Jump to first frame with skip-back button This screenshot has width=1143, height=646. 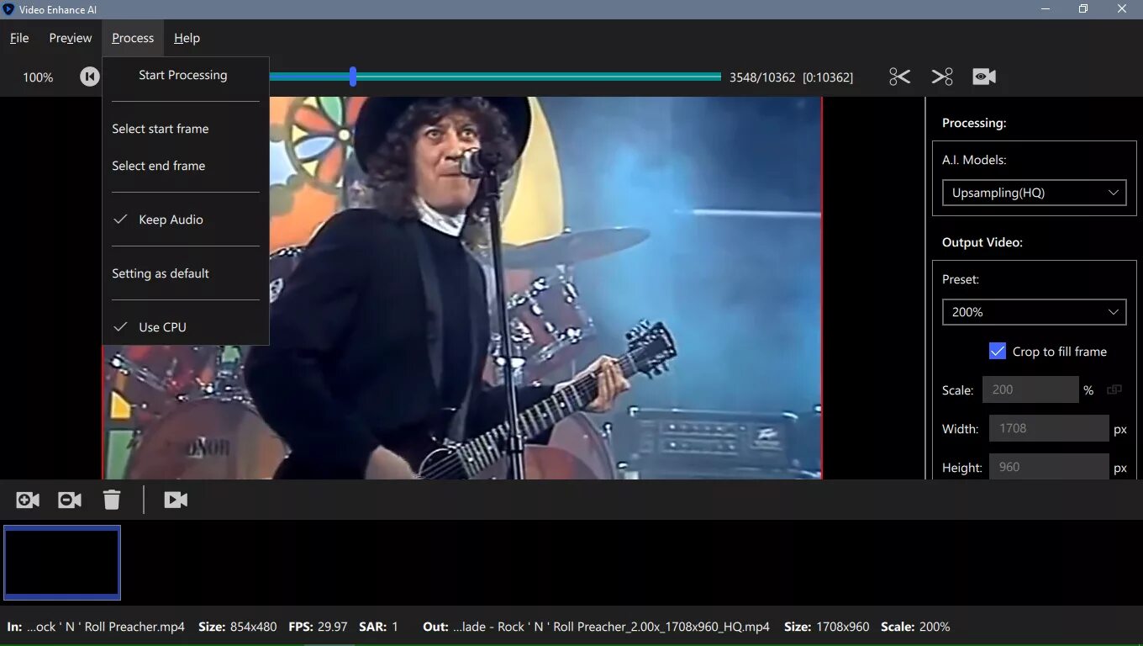pyautogui.click(x=89, y=77)
